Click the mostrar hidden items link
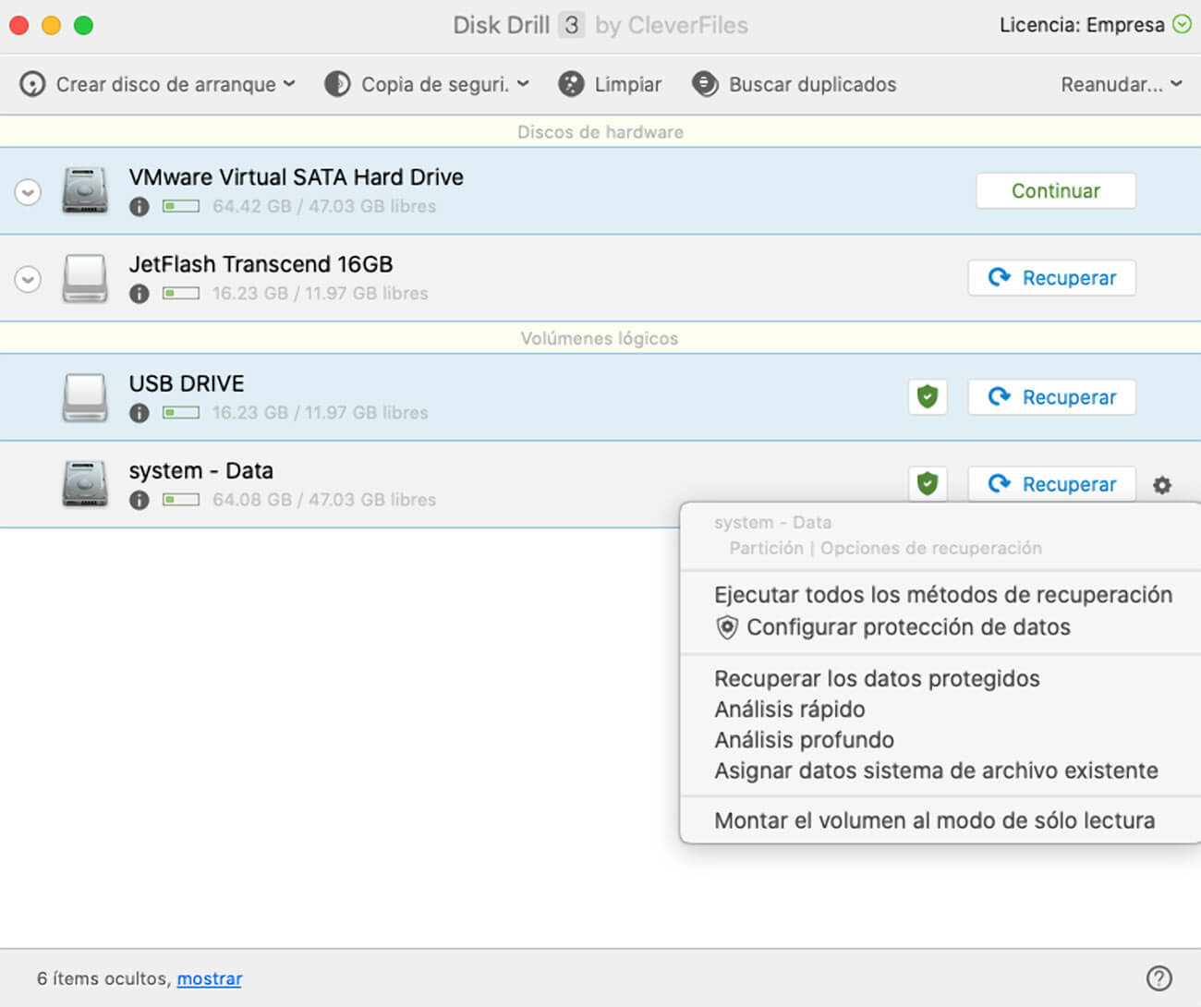This screenshot has height=1007, width=1201. [x=210, y=978]
